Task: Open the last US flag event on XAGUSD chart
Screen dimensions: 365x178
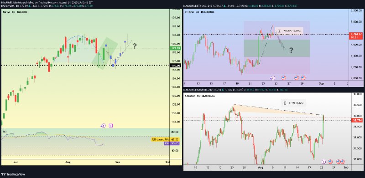Action: point(343,162)
